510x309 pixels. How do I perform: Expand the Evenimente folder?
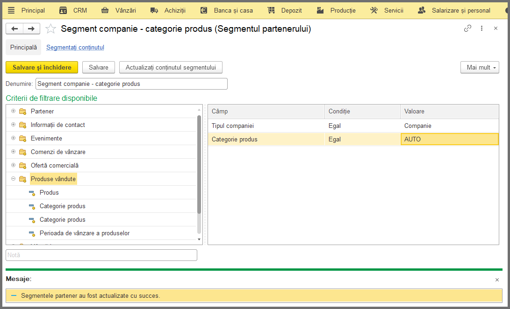[x=14, y=138]
